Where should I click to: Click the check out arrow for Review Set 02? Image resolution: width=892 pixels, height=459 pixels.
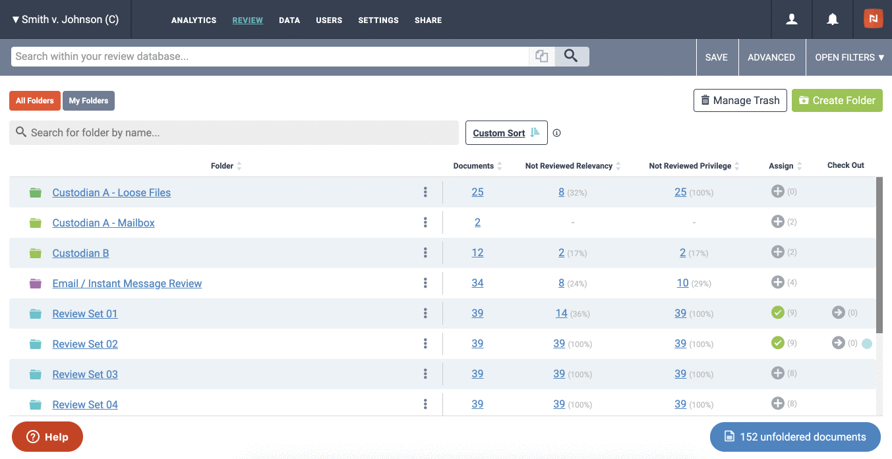pos(838,343)
